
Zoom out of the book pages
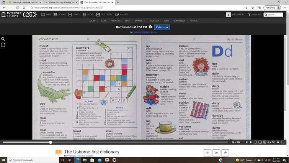click(x=274, y=142)
